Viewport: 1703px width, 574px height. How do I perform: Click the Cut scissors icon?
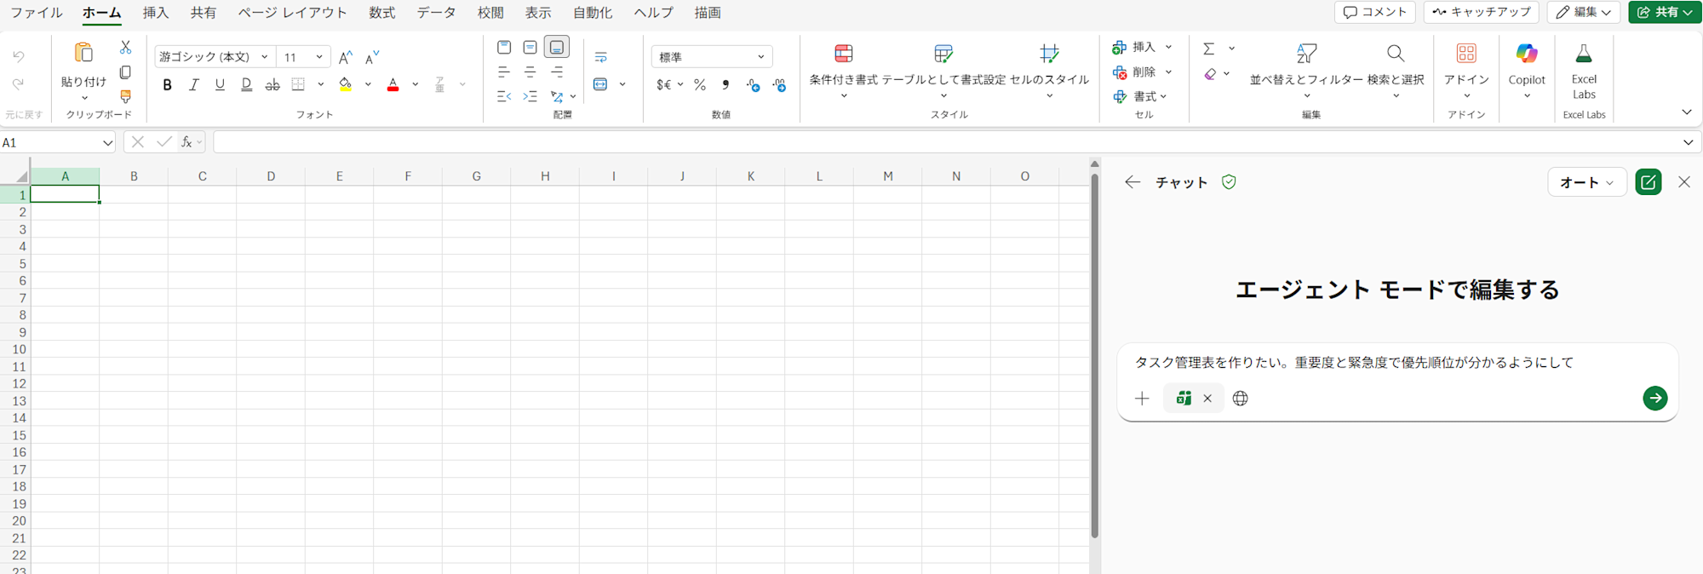125,47
